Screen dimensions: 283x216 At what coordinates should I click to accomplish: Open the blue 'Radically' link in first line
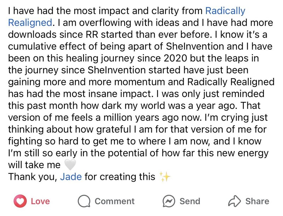[x=225, y=11]
